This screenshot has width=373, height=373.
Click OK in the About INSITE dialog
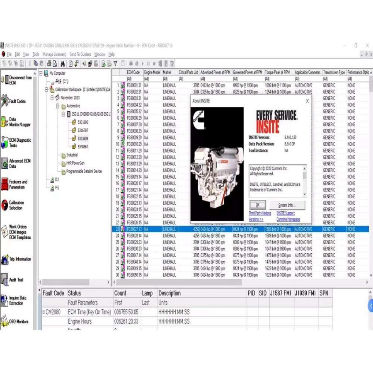(x=257, y=205)
